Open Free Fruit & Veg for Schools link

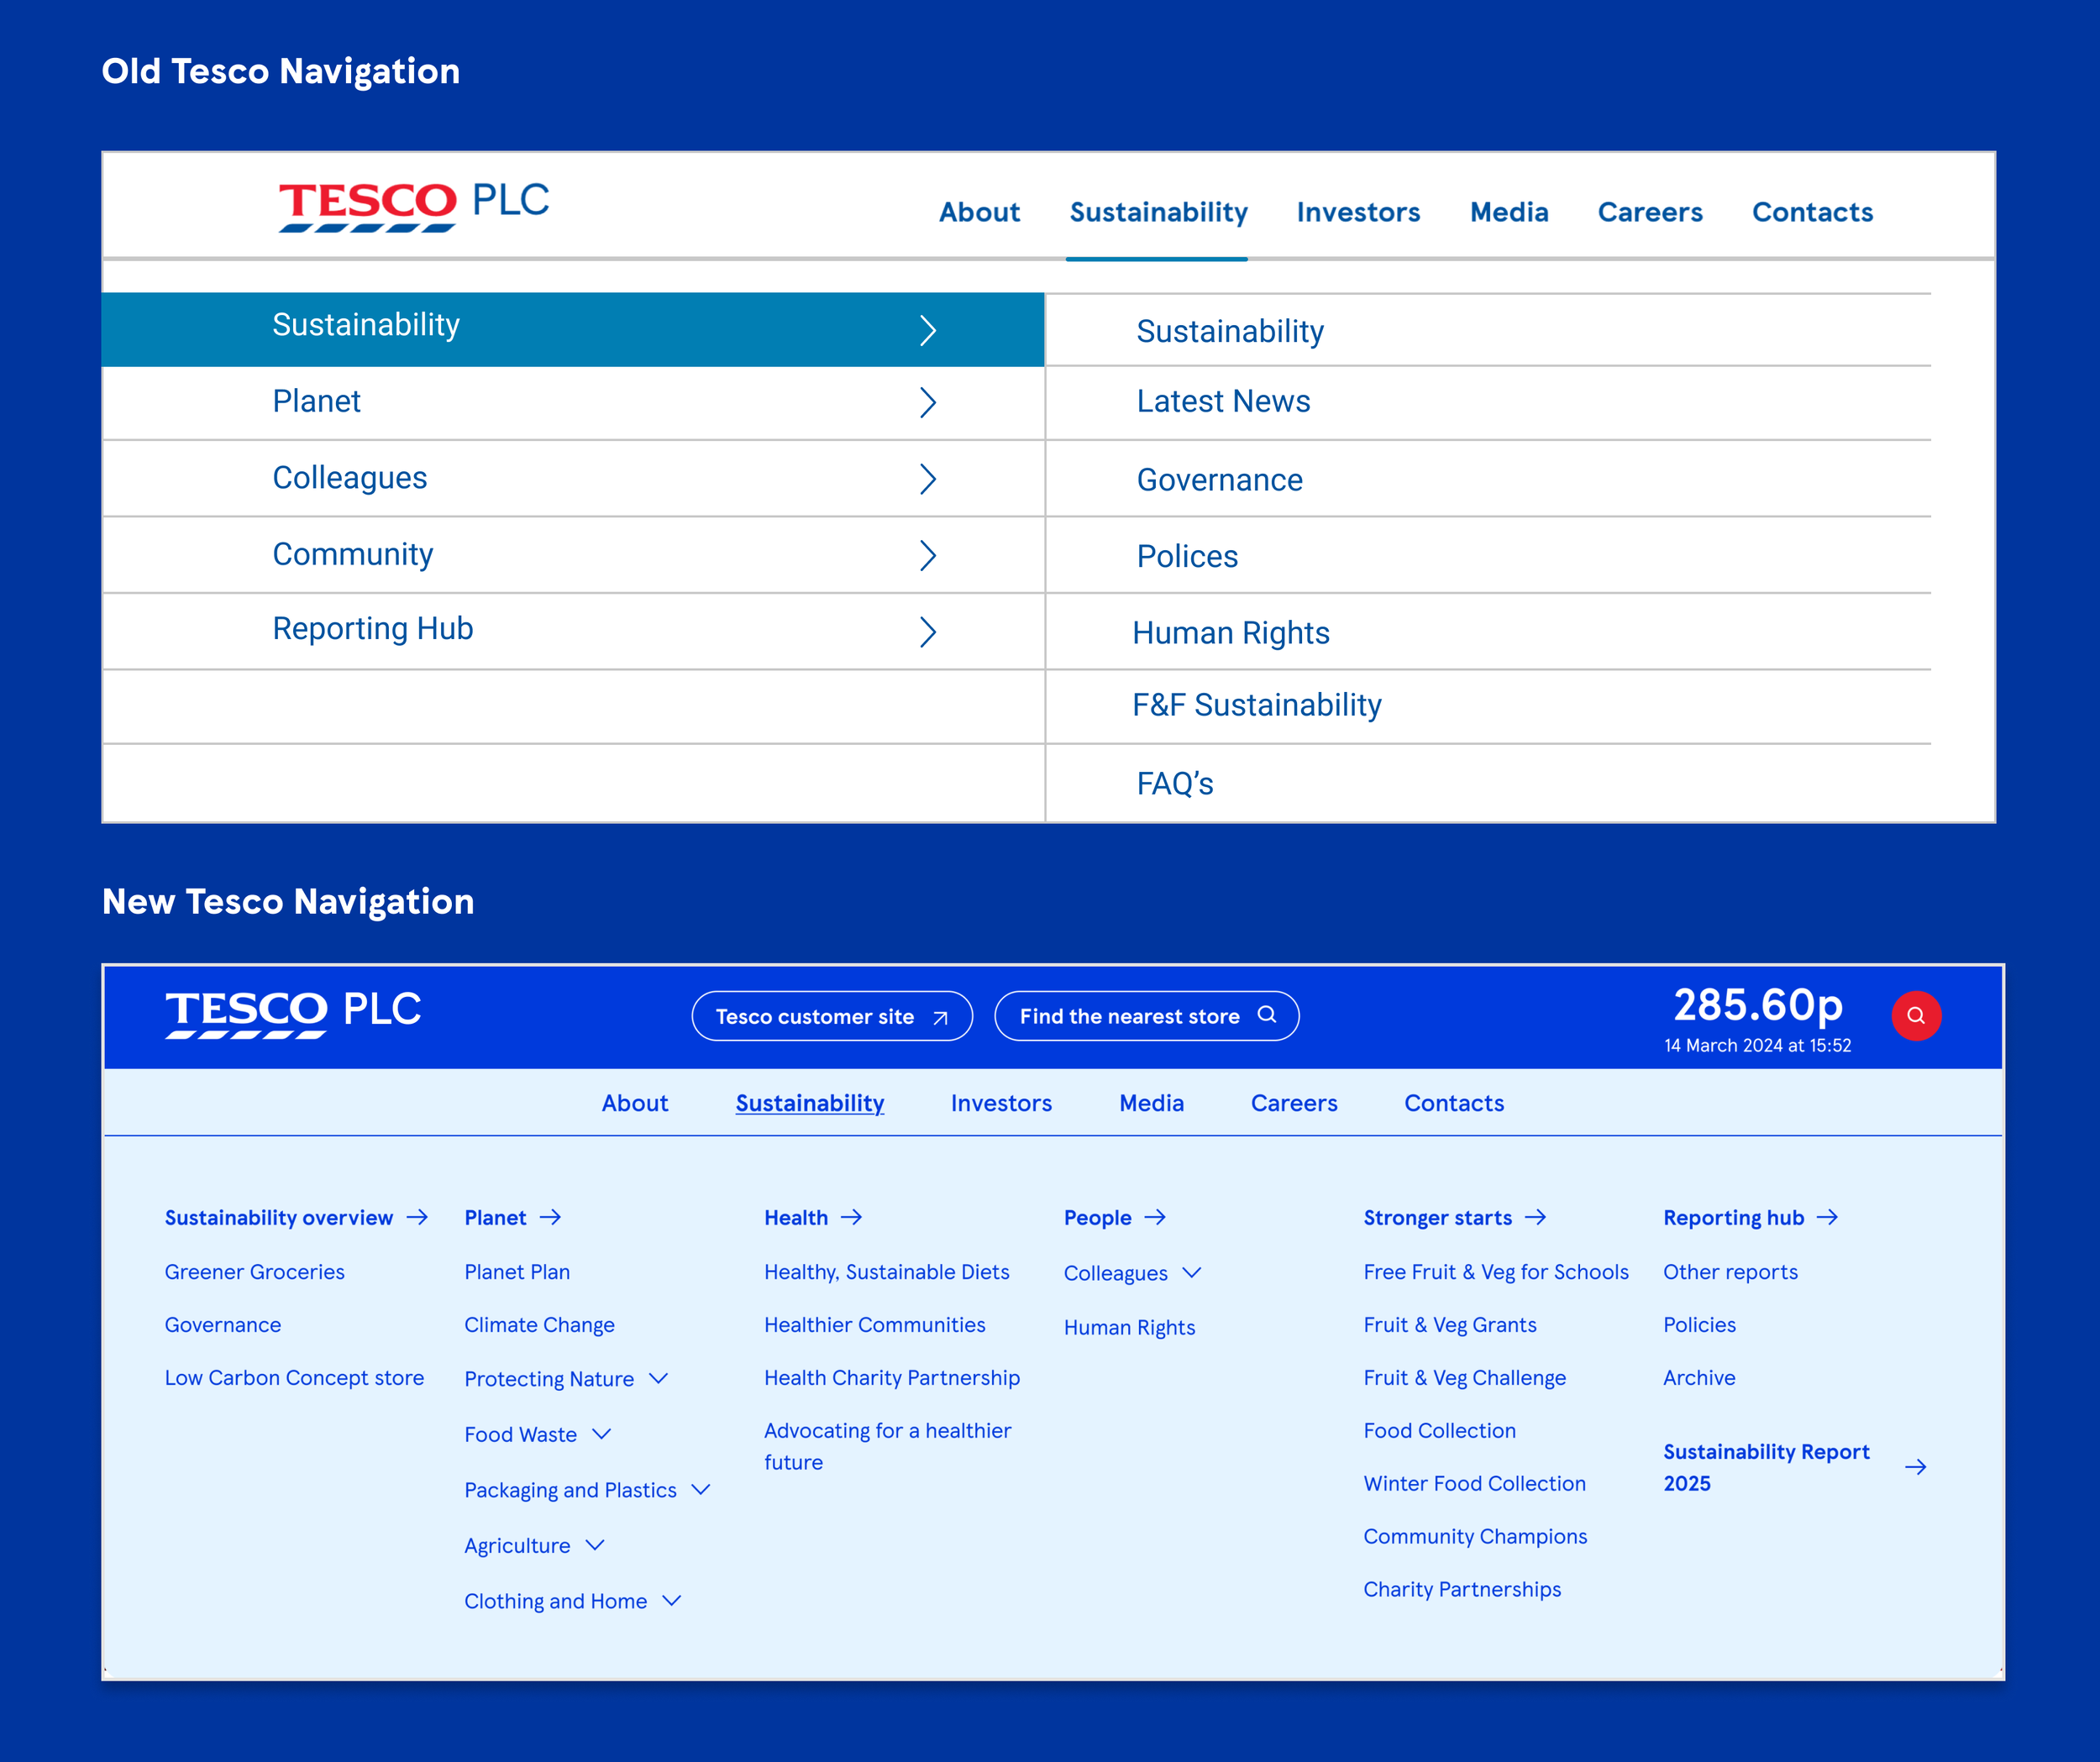(x=1496, y=1272)
